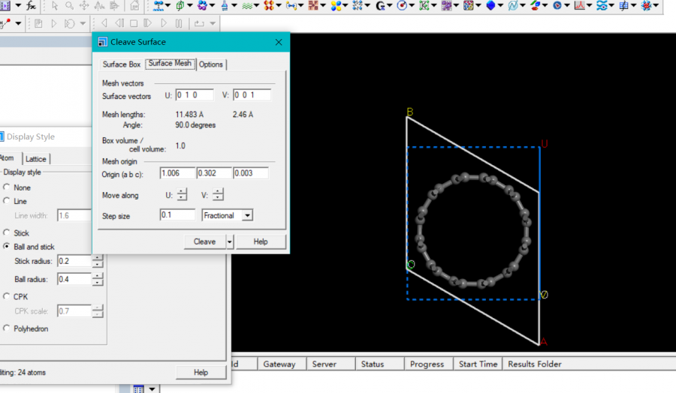Screen dimensions: 676x393
Task: Switch to the Surface Mesh tab
Action: point(171,63)
